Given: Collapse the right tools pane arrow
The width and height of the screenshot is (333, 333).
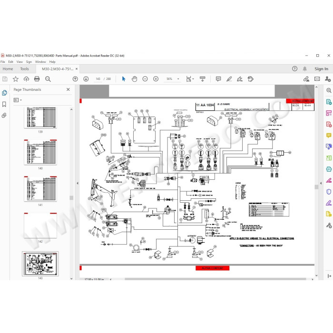Looking at the screenshot, I should 321,183.
